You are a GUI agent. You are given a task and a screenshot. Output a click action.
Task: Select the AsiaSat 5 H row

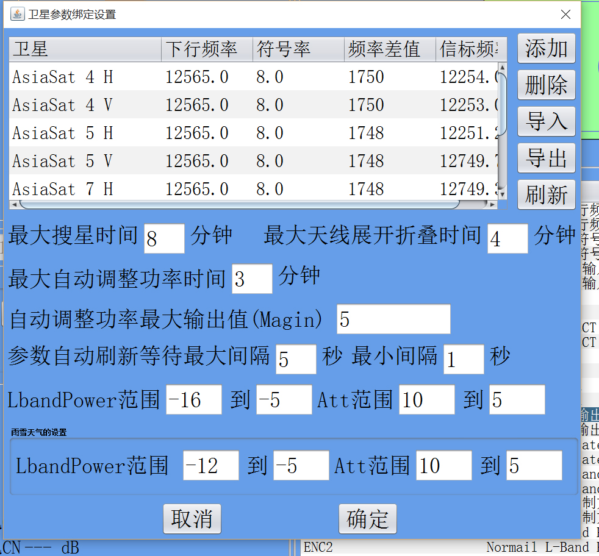(x=254, y=132)
